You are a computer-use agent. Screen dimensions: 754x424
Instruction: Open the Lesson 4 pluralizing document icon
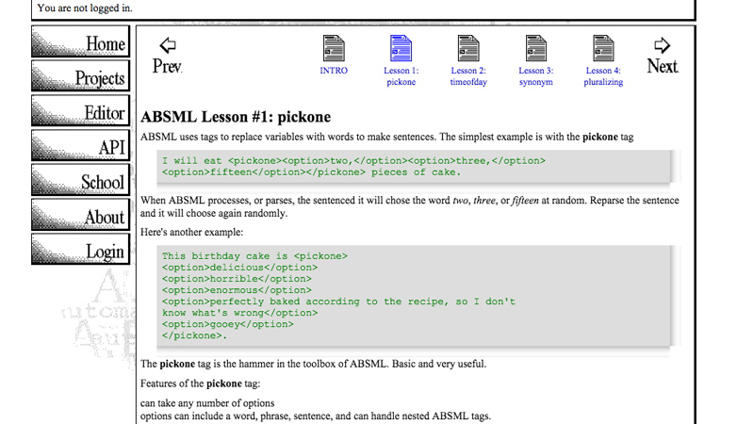point(603,48)
